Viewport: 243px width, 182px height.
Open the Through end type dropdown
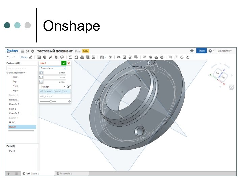53,87
